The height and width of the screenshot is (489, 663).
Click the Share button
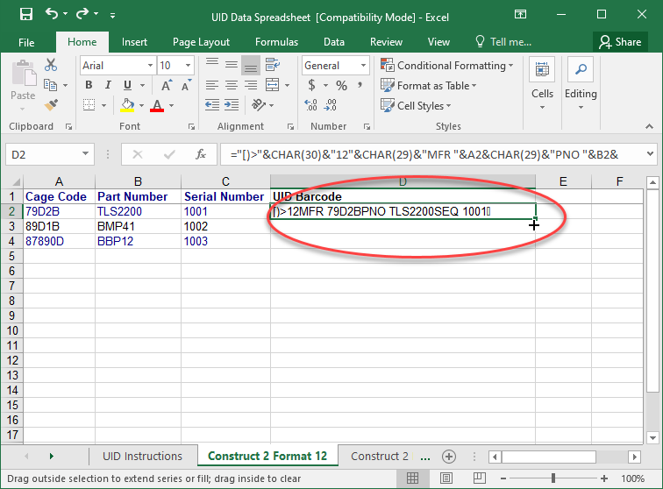(619, 41)
